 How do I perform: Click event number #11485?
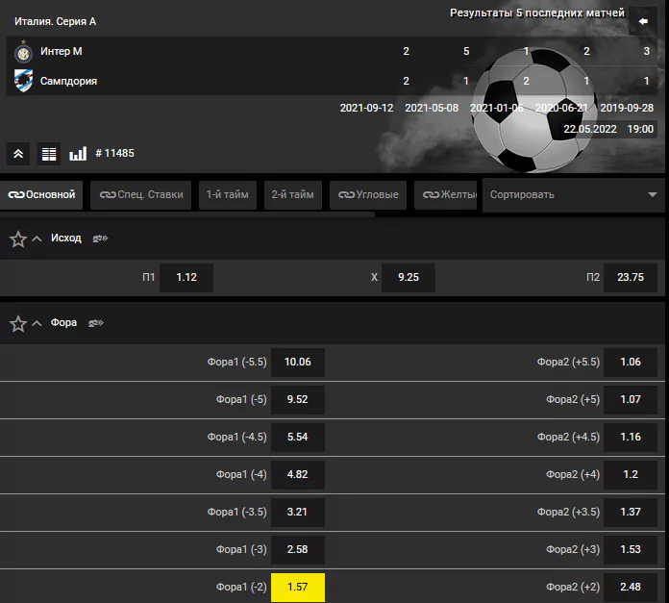114,153
